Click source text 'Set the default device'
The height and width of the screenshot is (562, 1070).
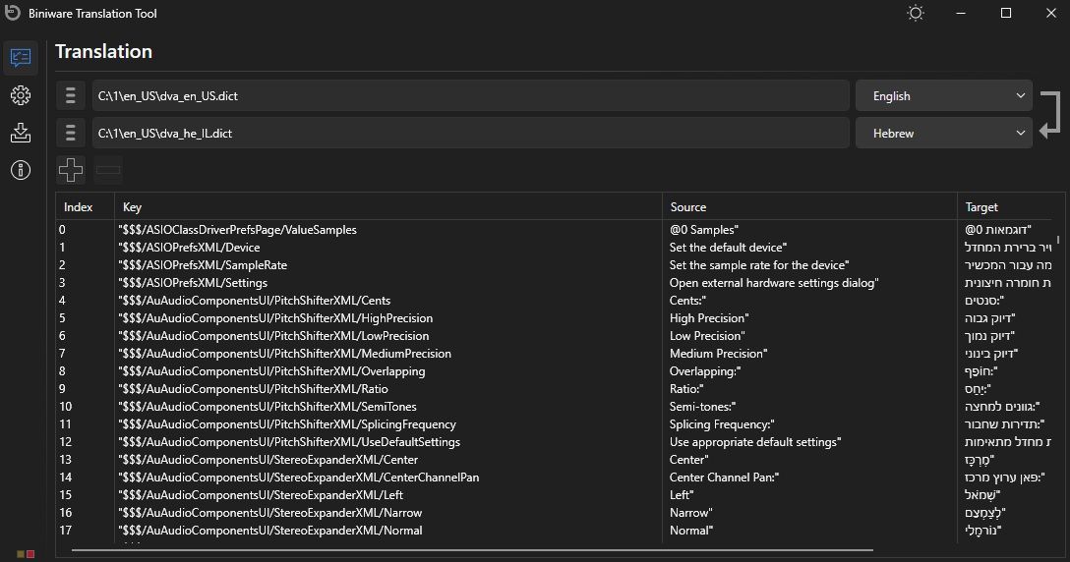pyautogui.click(x=728, y=248)
